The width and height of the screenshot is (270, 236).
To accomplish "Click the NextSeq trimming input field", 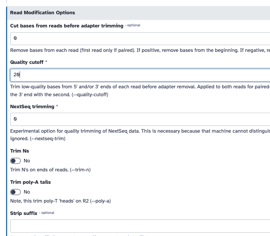I will point(139,119).
